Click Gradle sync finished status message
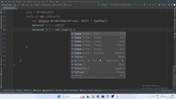176x99 pixels. [18, 93]
